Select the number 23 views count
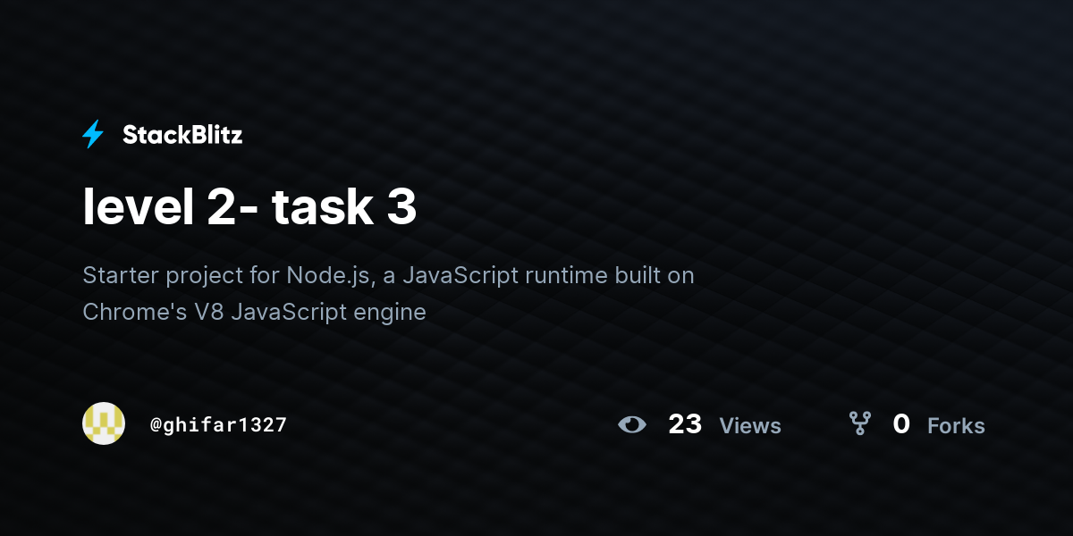 point(685,424)
